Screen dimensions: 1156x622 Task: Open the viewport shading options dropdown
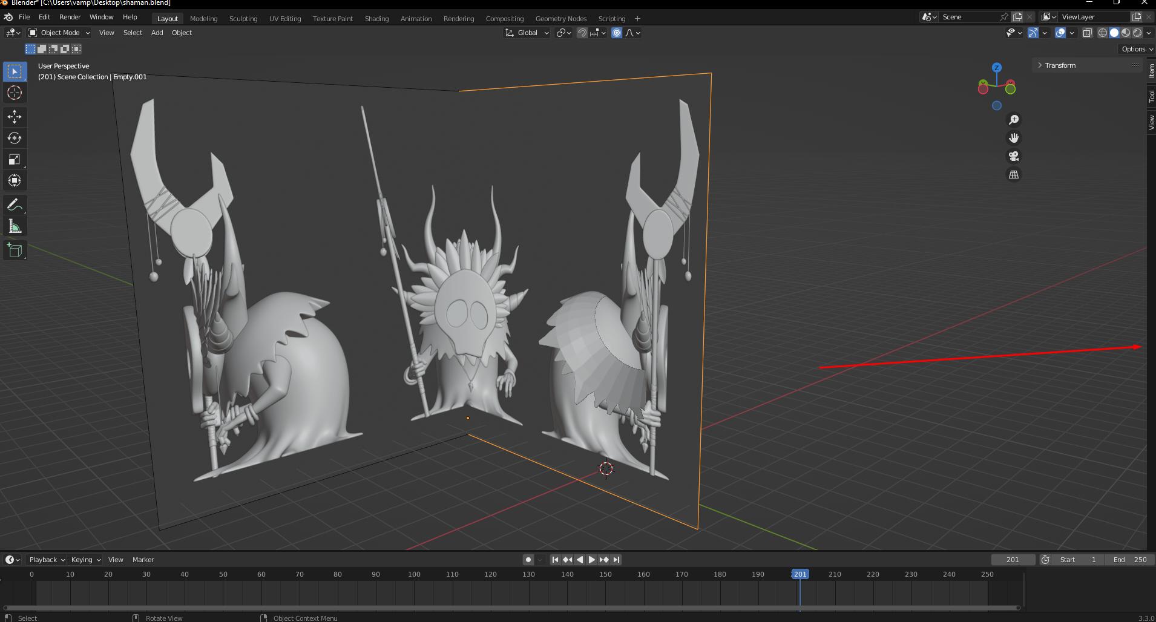pyautogui.click(x=1149, y=33)
